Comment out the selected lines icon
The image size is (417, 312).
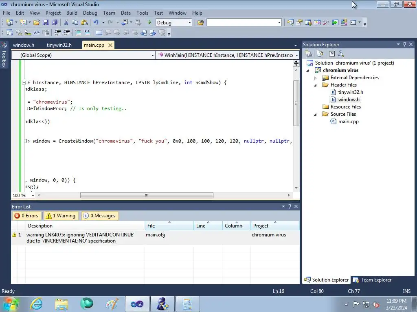coord(78,32)
